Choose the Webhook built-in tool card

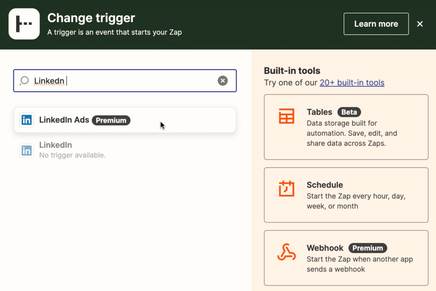tap(346, 258)
